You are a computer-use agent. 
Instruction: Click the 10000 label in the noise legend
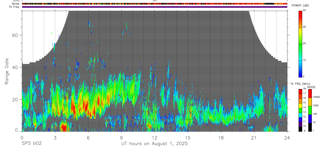point(317,97)
